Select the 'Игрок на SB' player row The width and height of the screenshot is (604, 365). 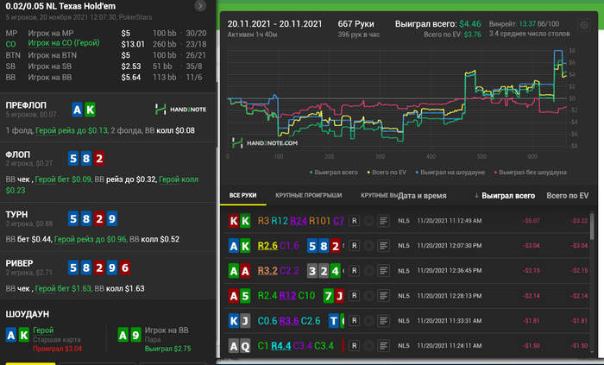tap(106, 66)
